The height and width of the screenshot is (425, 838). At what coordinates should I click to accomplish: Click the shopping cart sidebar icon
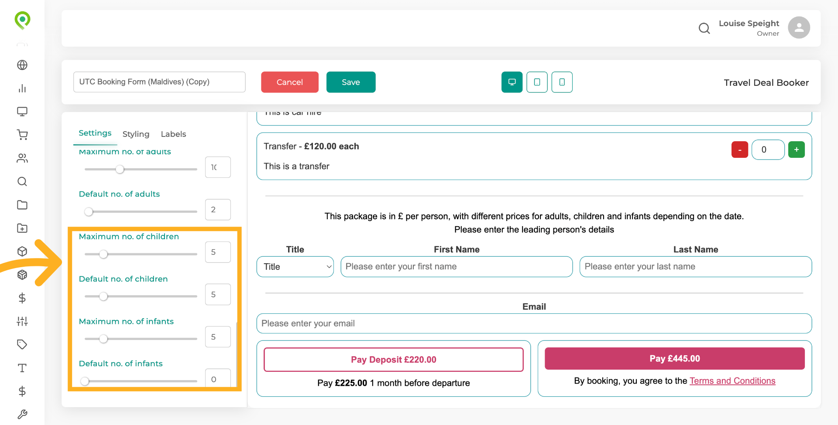[22, 135]
